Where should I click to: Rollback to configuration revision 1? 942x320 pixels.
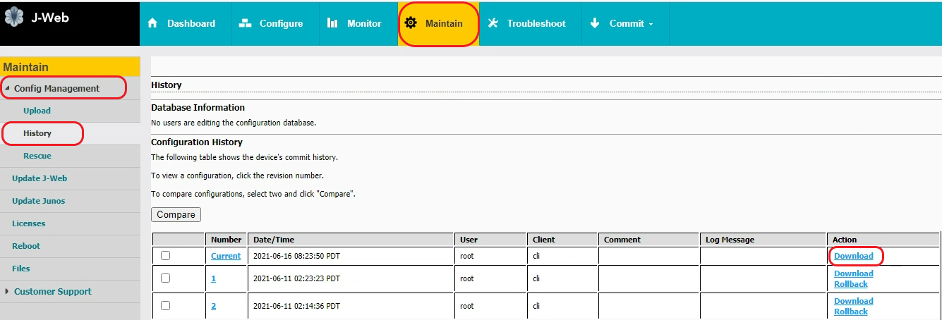pos(851,284)
